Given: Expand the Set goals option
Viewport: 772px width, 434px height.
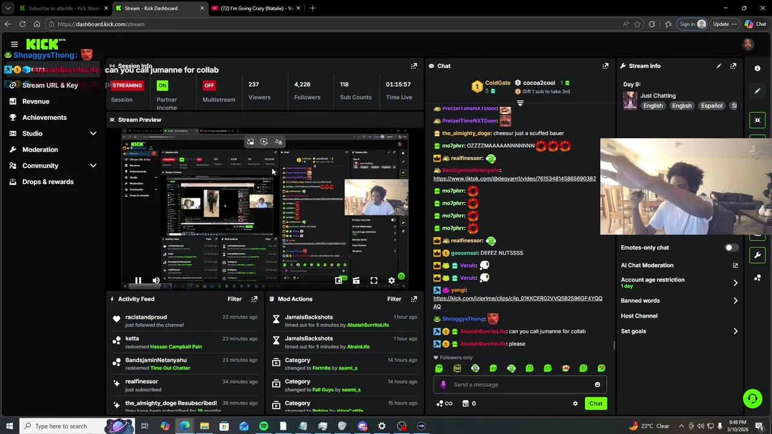Looking at the screenshot, I should pyautogui.click(x=679, y=331).
